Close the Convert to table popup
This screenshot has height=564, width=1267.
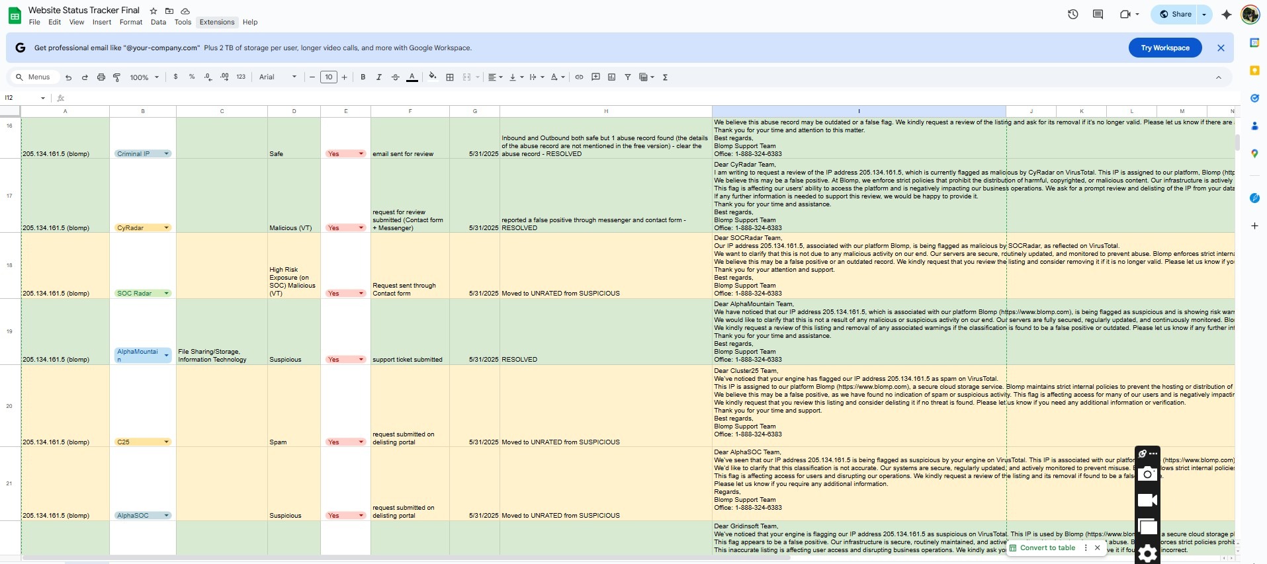coord(1097,547)
